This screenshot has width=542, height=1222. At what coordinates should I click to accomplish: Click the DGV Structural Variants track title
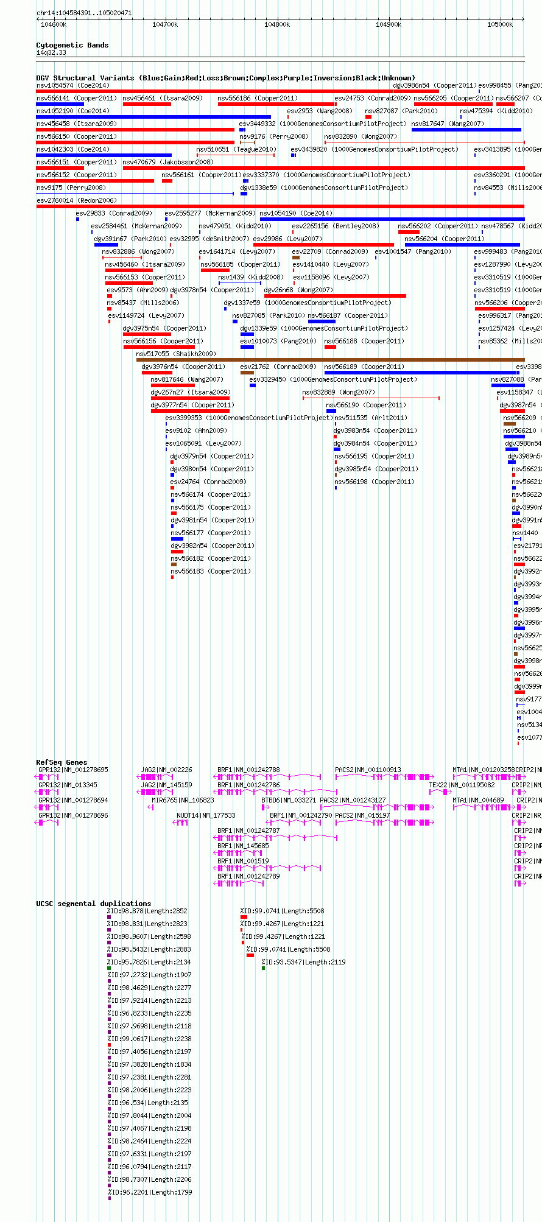coord(225,78)
